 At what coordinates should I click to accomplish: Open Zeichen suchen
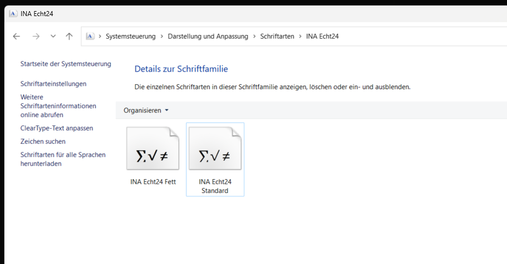pos(43,141)
